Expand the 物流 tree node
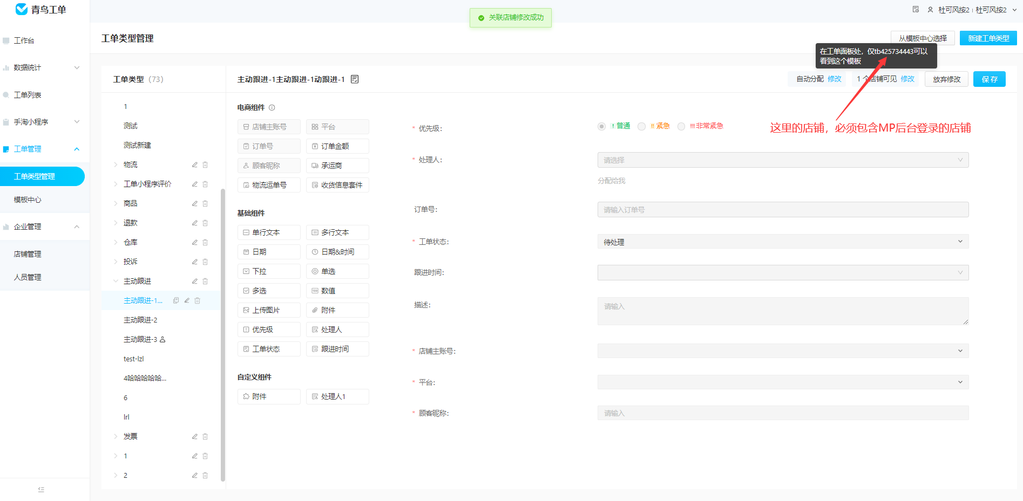Viewport: 1023px width, 501px height. (116, 165)
